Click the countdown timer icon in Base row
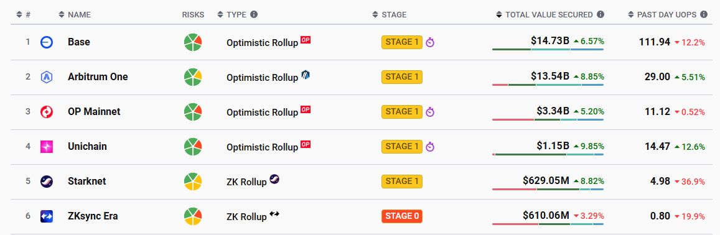Screen dimensions: 720x235 [430, 42]
